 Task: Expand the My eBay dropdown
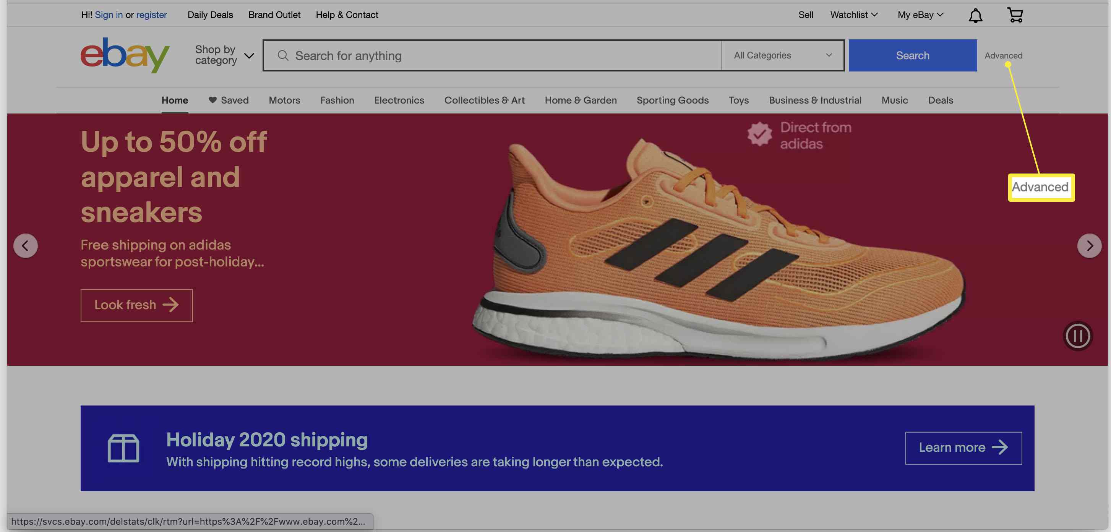pyautogui.click(x=920, y=15)
